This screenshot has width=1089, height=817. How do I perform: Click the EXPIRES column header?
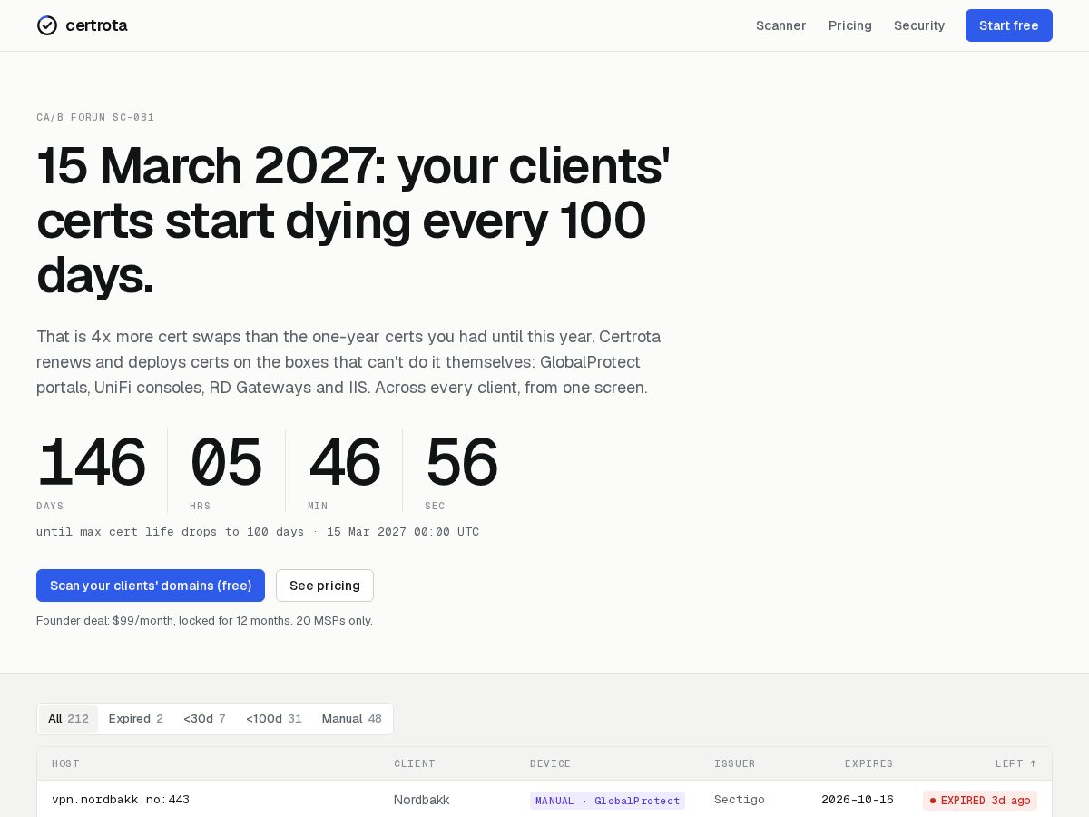point(868,764)
